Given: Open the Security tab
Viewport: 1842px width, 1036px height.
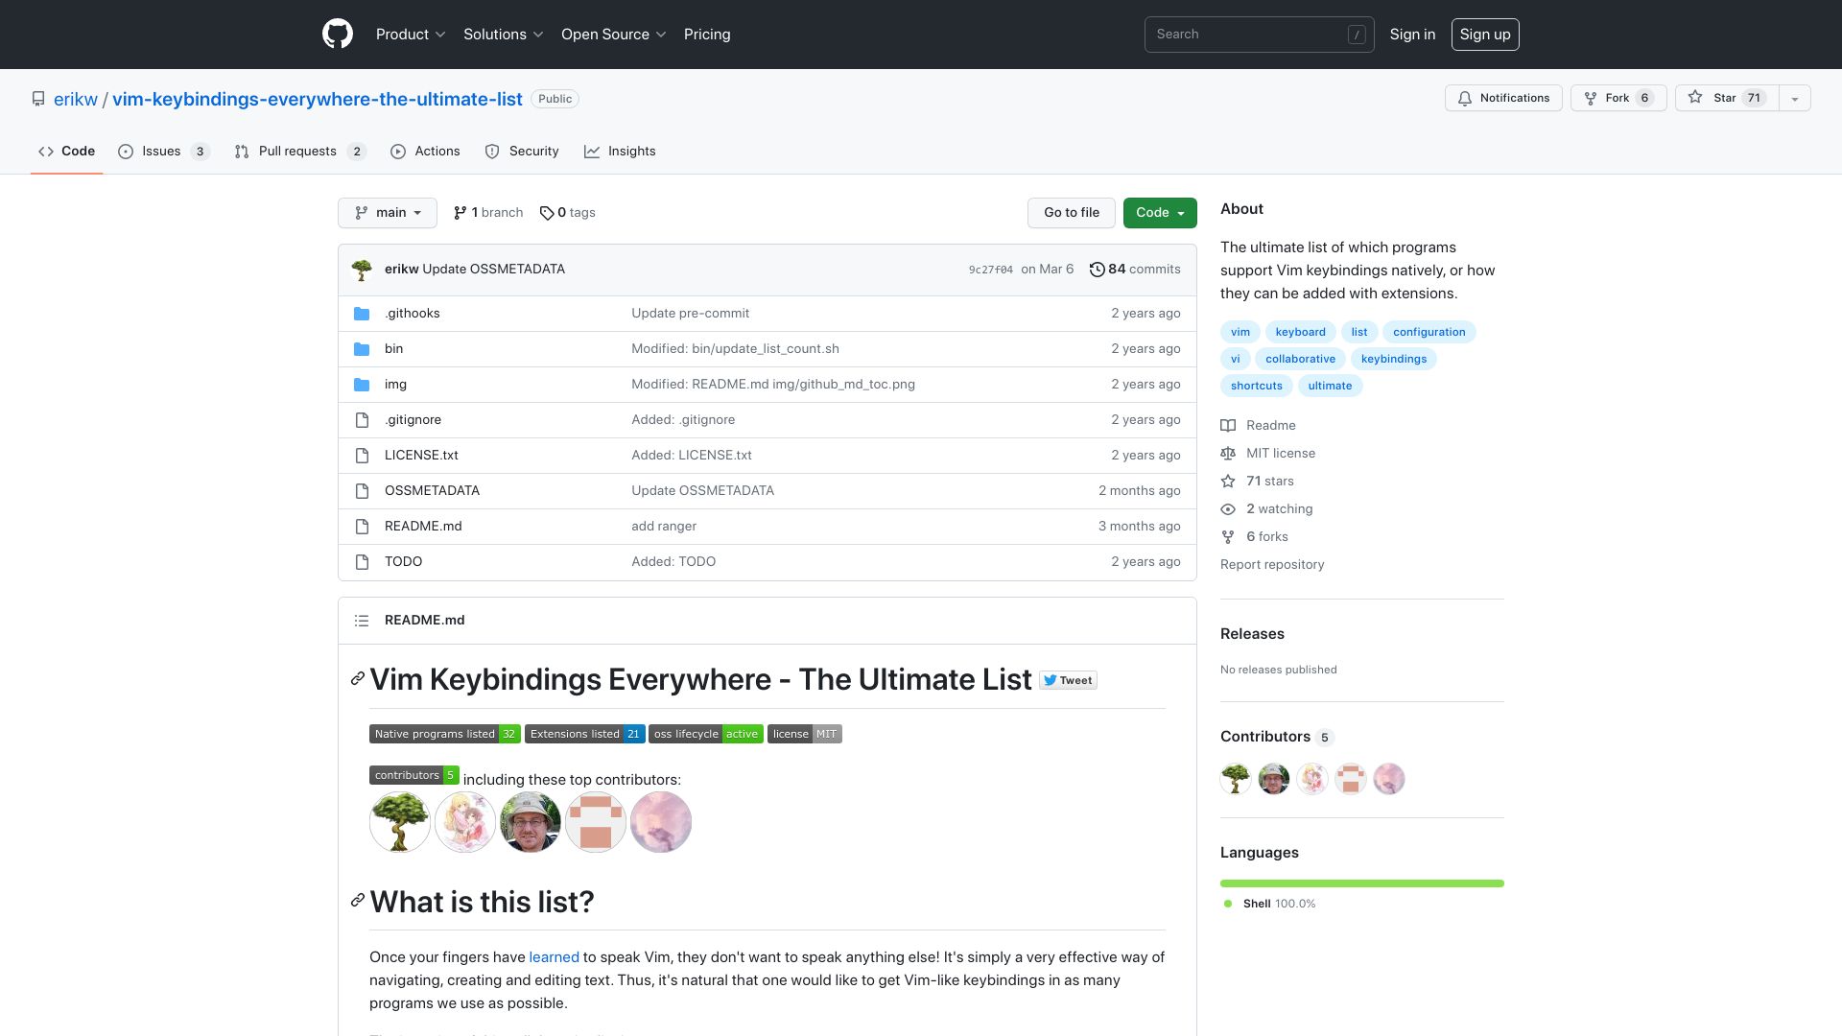Looking at the screenshot, I should pos(522,152).
